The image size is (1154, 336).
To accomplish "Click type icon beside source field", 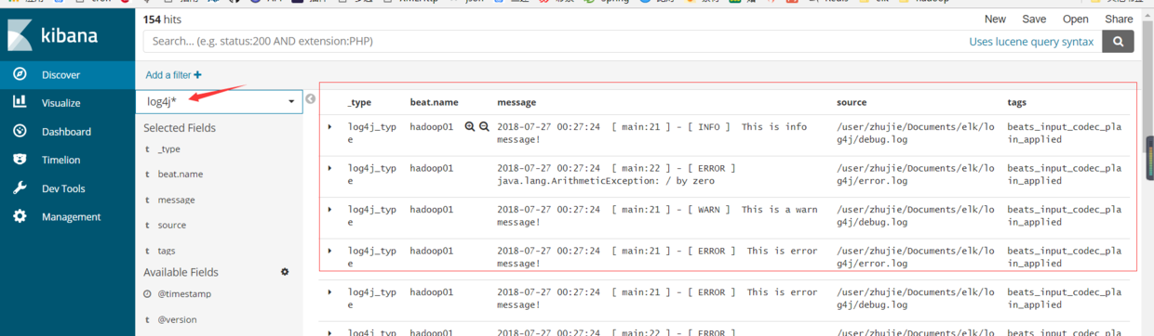I will 147,226.
